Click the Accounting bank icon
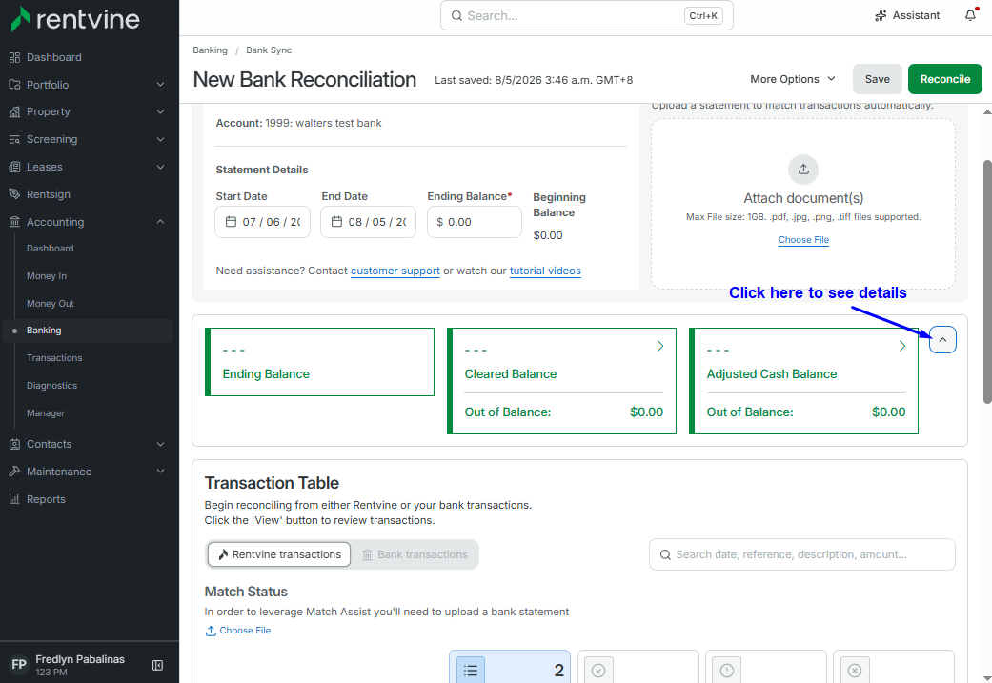The image size is (992, 683). [14, 222]
